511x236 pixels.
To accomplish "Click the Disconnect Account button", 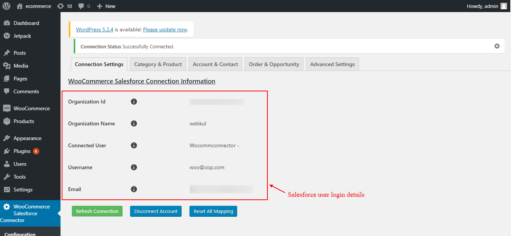I will (156, 211).
